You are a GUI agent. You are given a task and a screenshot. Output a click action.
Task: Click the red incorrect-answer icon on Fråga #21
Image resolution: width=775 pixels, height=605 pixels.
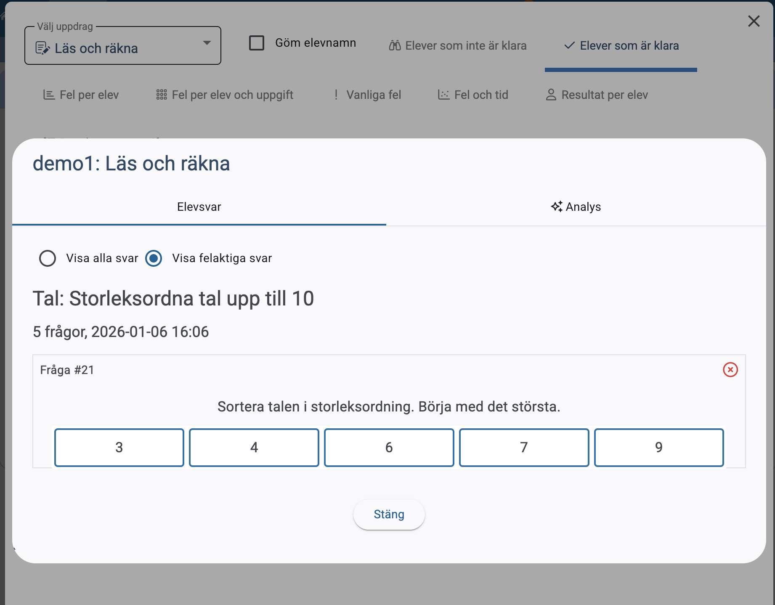[x=730, y=370]
